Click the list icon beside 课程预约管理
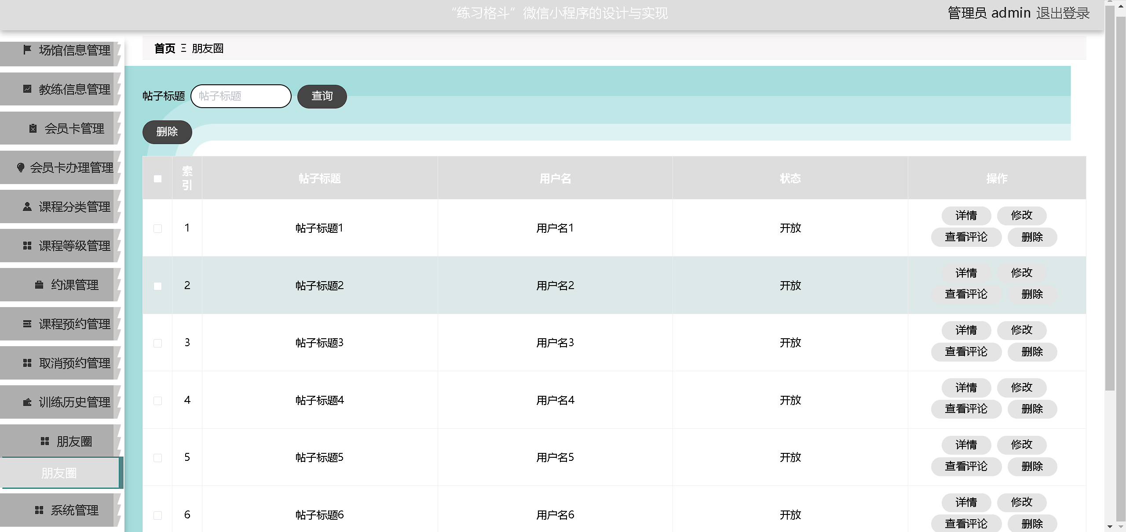This screenshot has height=532, width=1126. point(27,324)
